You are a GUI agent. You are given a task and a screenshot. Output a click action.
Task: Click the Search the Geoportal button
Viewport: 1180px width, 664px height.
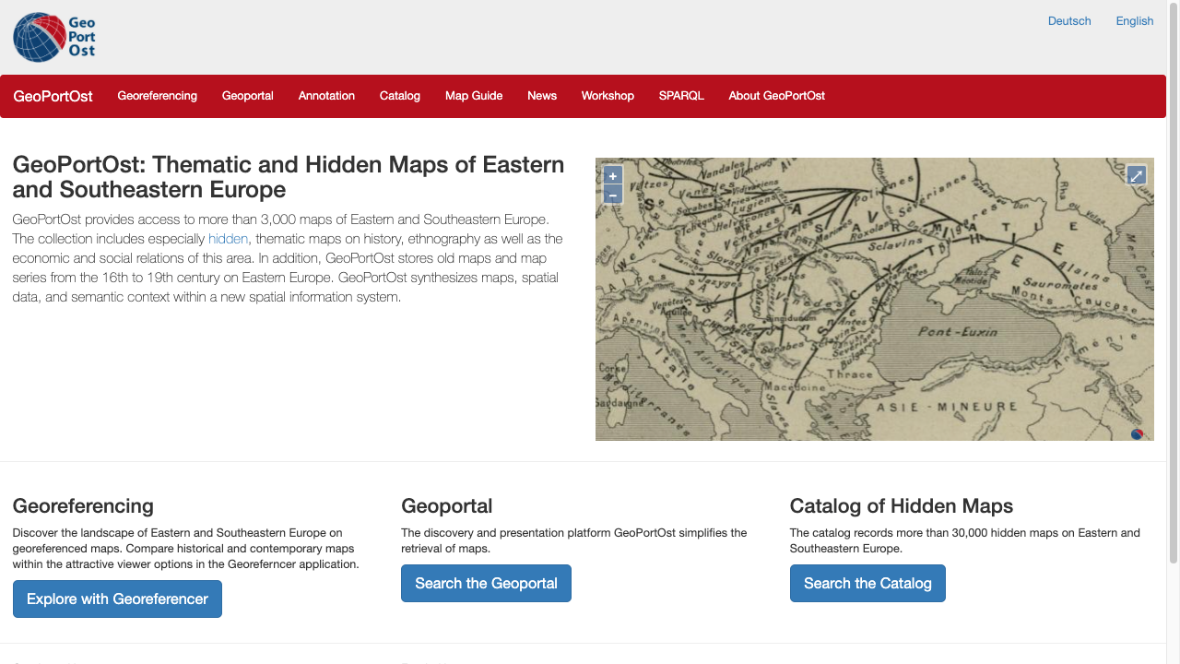(486, 583)
